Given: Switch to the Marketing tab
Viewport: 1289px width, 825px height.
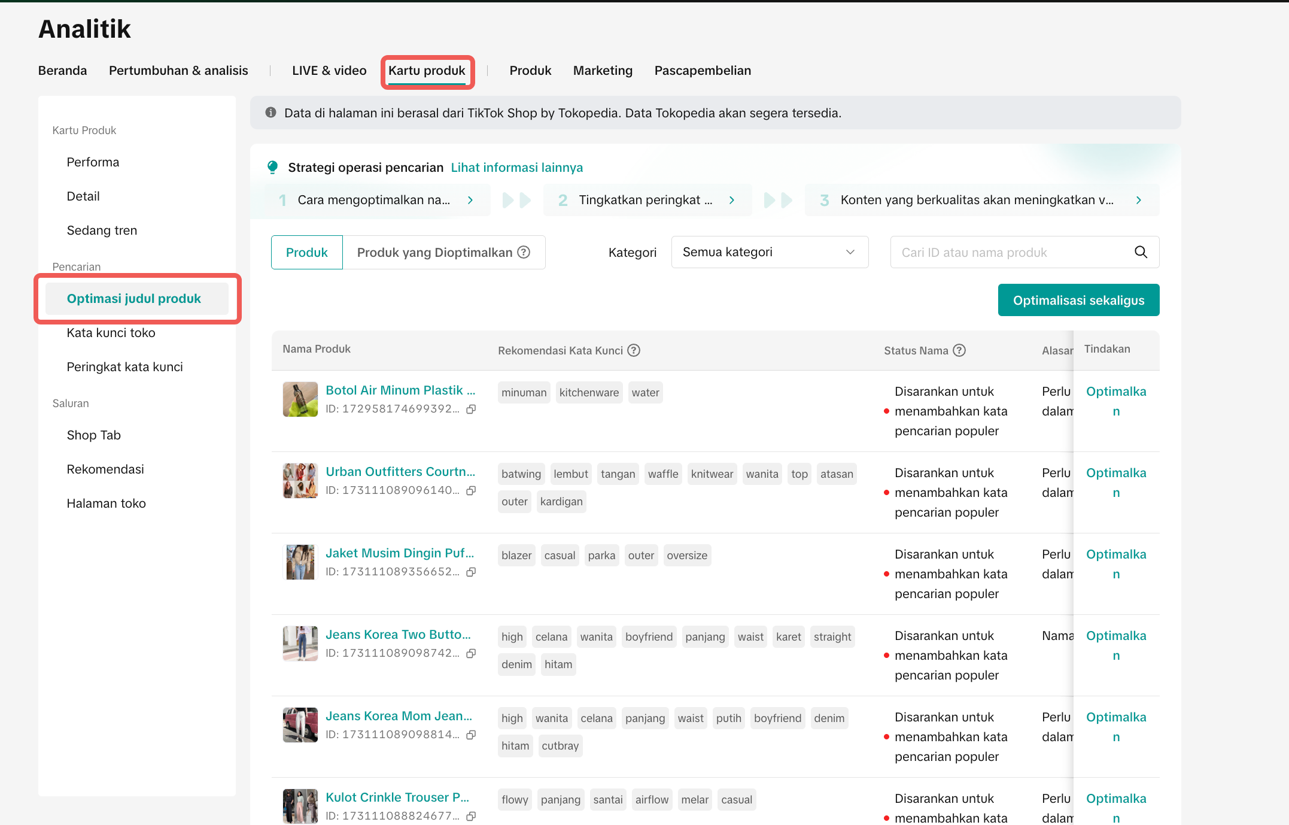Looking at the screenshot, I should 602,71.
